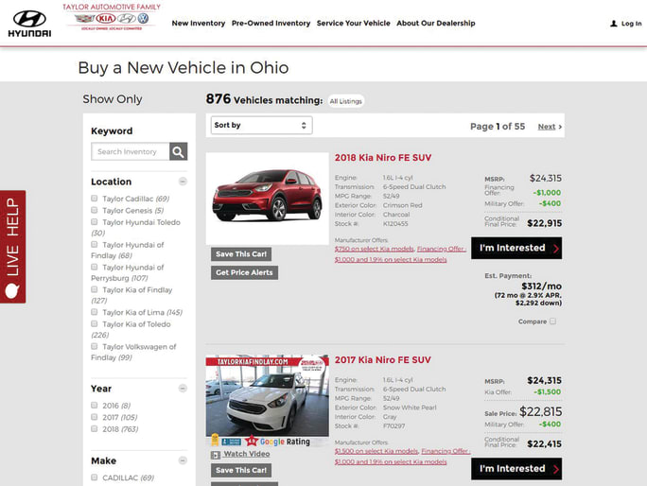Screen dimensions: 647x486
Task: Click the keyword search magnifier icon
Action: point(178,151)
